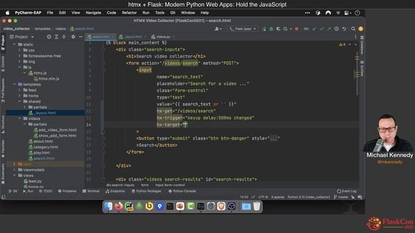Open the Endpoints tool window

click(115, 191)
